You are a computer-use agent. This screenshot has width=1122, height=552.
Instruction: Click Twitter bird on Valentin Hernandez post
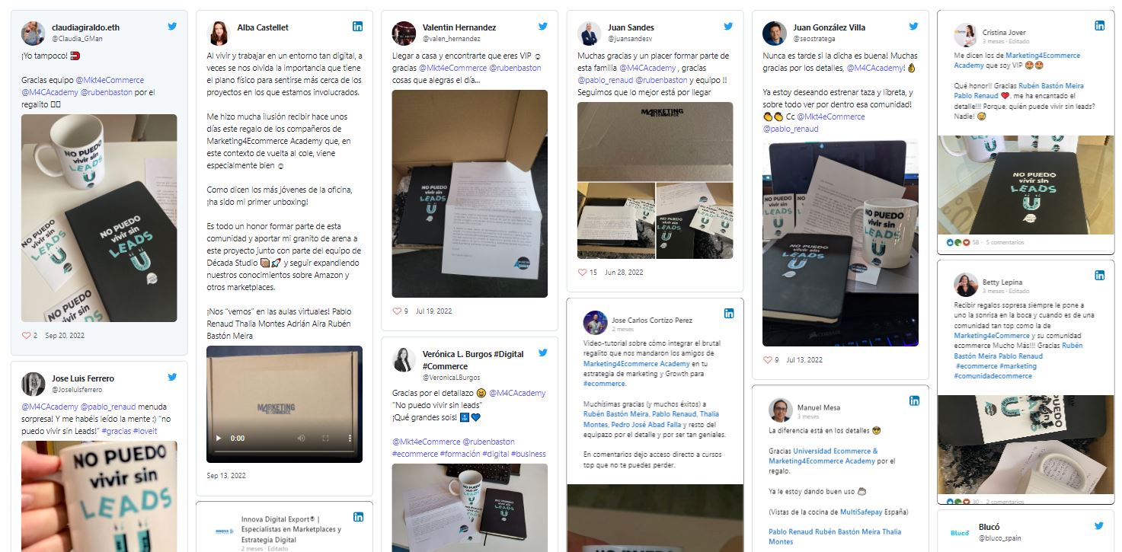click(543, 26)
